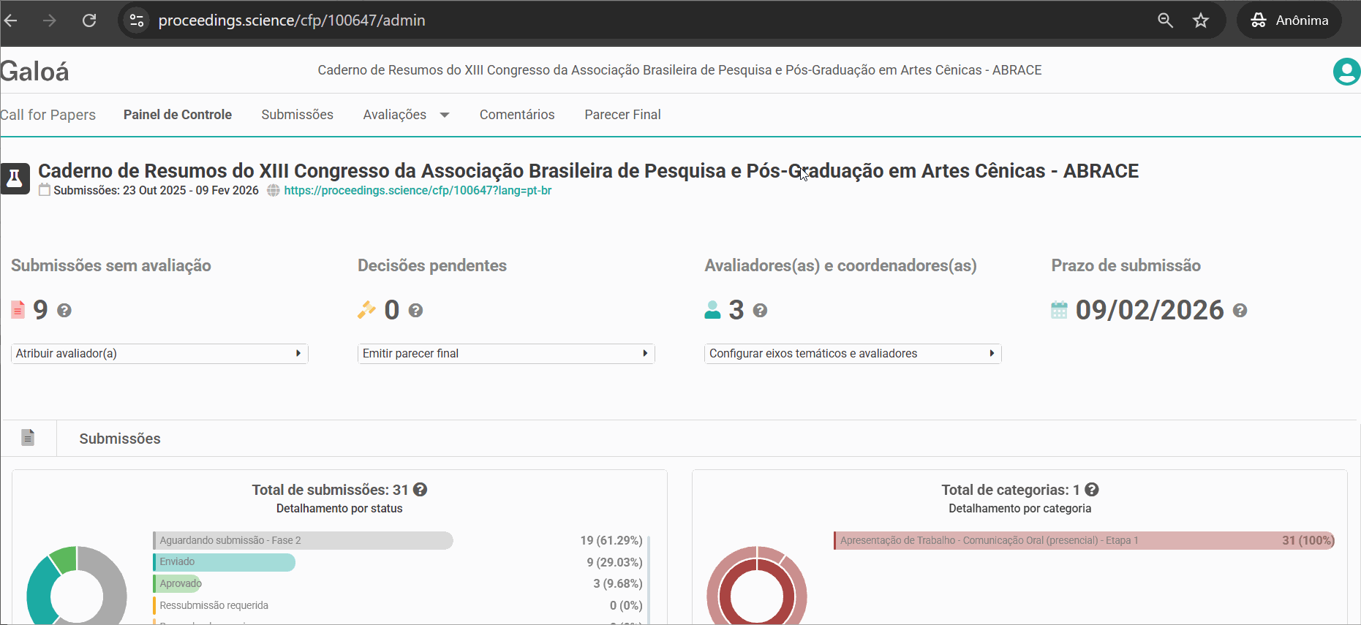Open the Emitir parecer final action selector
The image size is (1361, 625).
coord(506,354)
